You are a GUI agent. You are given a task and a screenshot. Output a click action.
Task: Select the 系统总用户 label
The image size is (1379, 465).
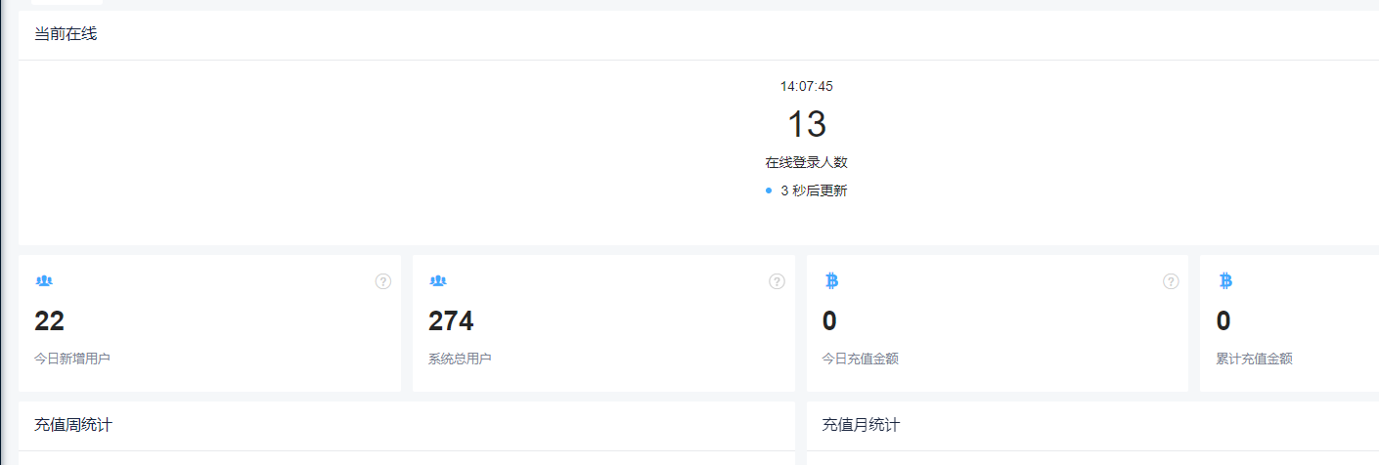coord(460,359)
